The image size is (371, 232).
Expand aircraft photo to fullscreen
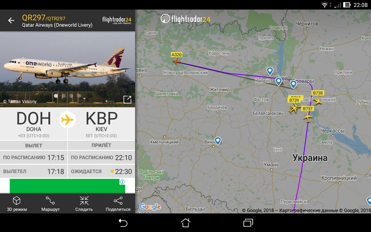pyautogui.click(x=127, y=99)
